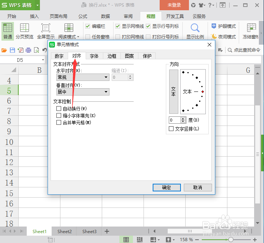Viewport: 264px width, 243px height.
Task: Click the Freeze Panes (冻结窗格) icon
Action: tap(252, 27)
